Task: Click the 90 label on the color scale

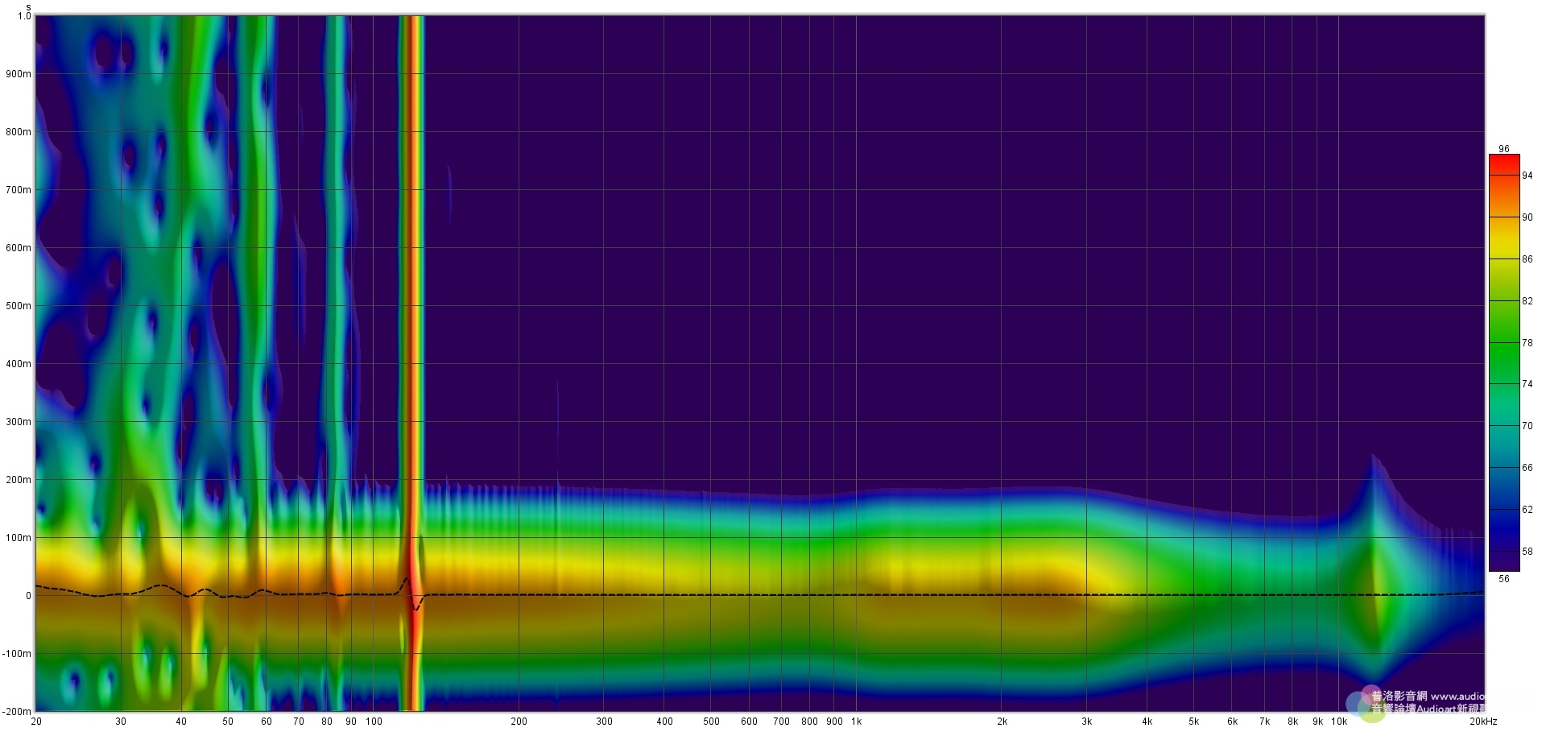Action: [x=1527, y=217]
